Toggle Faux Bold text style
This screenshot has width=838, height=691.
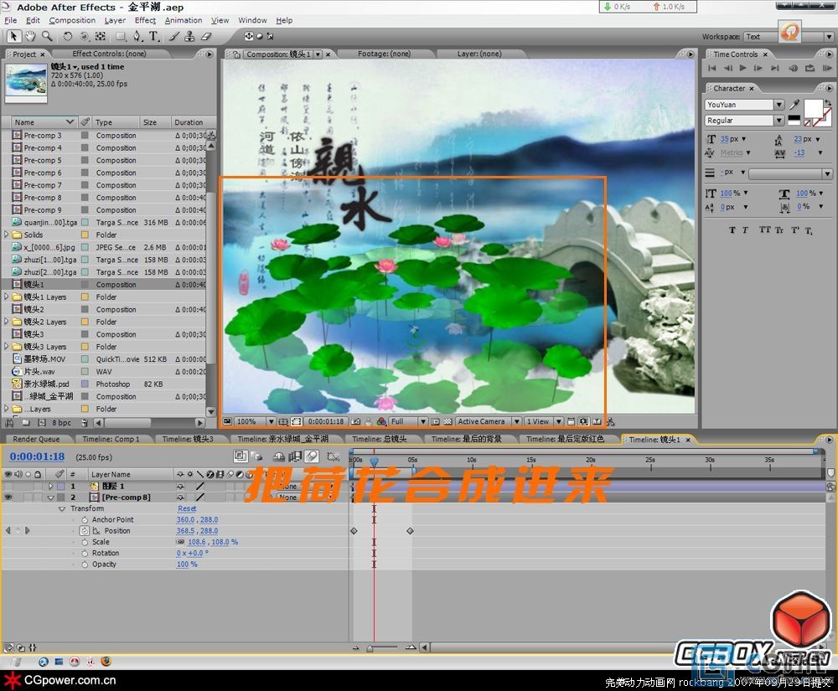click(732, 229)
